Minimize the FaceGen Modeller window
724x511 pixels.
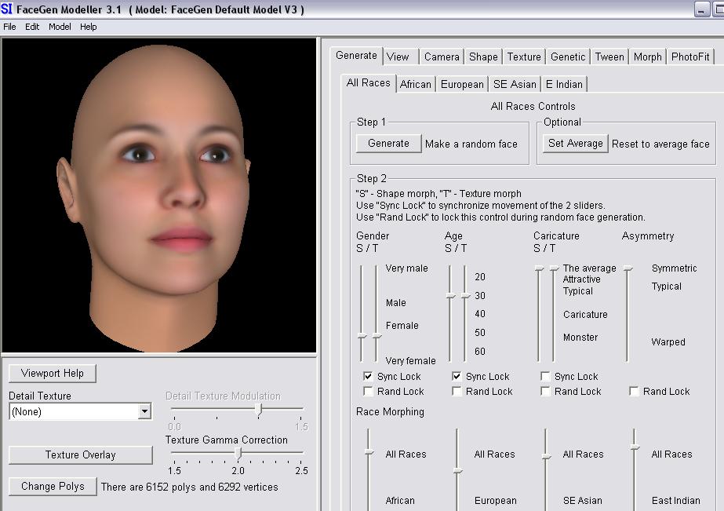(701, 9)
